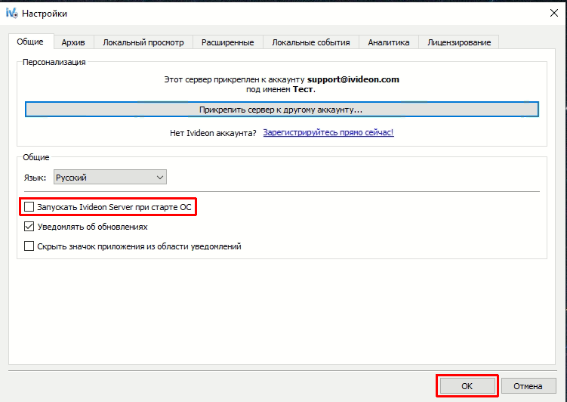Open the Язык language dropdown
This screenshot has height=402, width=567.
(110, 178)
